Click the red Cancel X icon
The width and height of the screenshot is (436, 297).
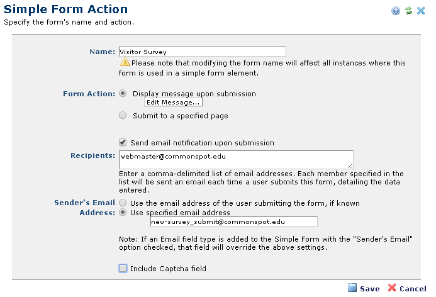tap(392, 288)
